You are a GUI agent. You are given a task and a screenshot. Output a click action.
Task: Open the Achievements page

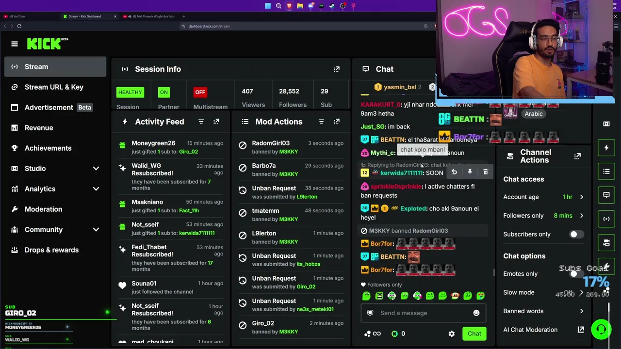pyautogui.click(x=55, y=148)
